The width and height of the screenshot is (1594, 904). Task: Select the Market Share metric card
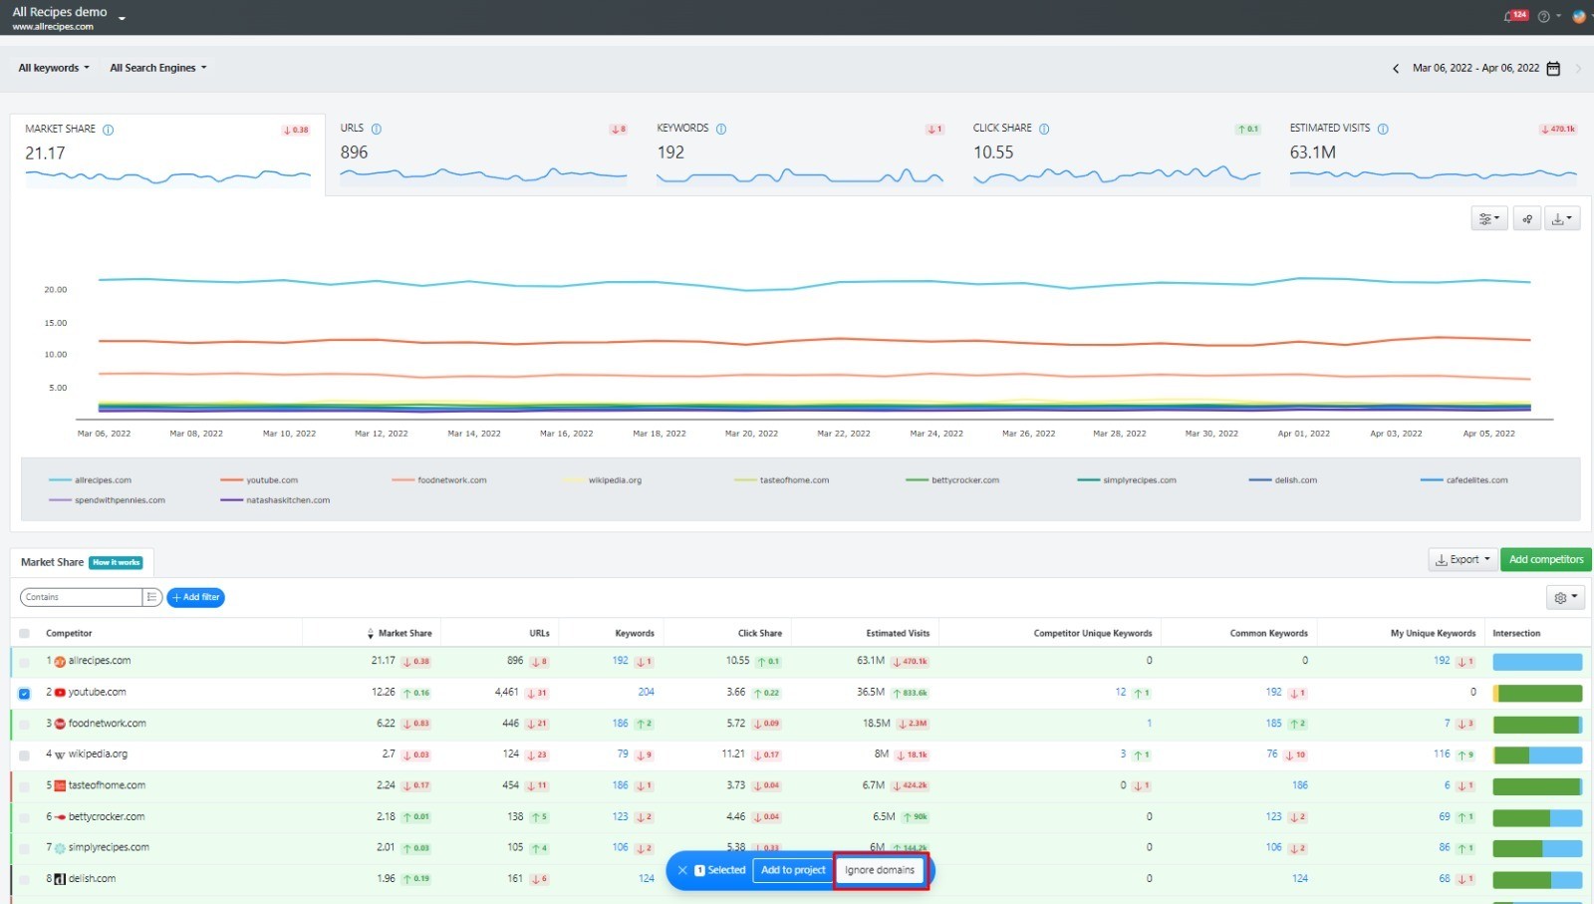pyautogui.click(x=167, y=154)
